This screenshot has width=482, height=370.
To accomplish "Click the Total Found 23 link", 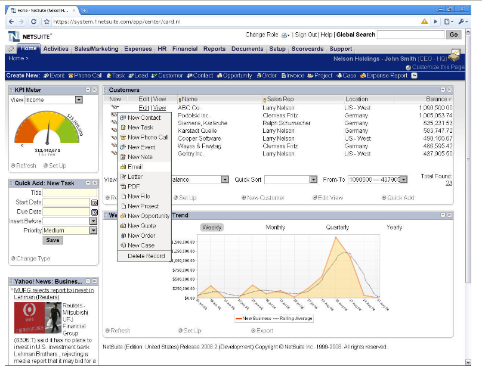I will (449, 183).
